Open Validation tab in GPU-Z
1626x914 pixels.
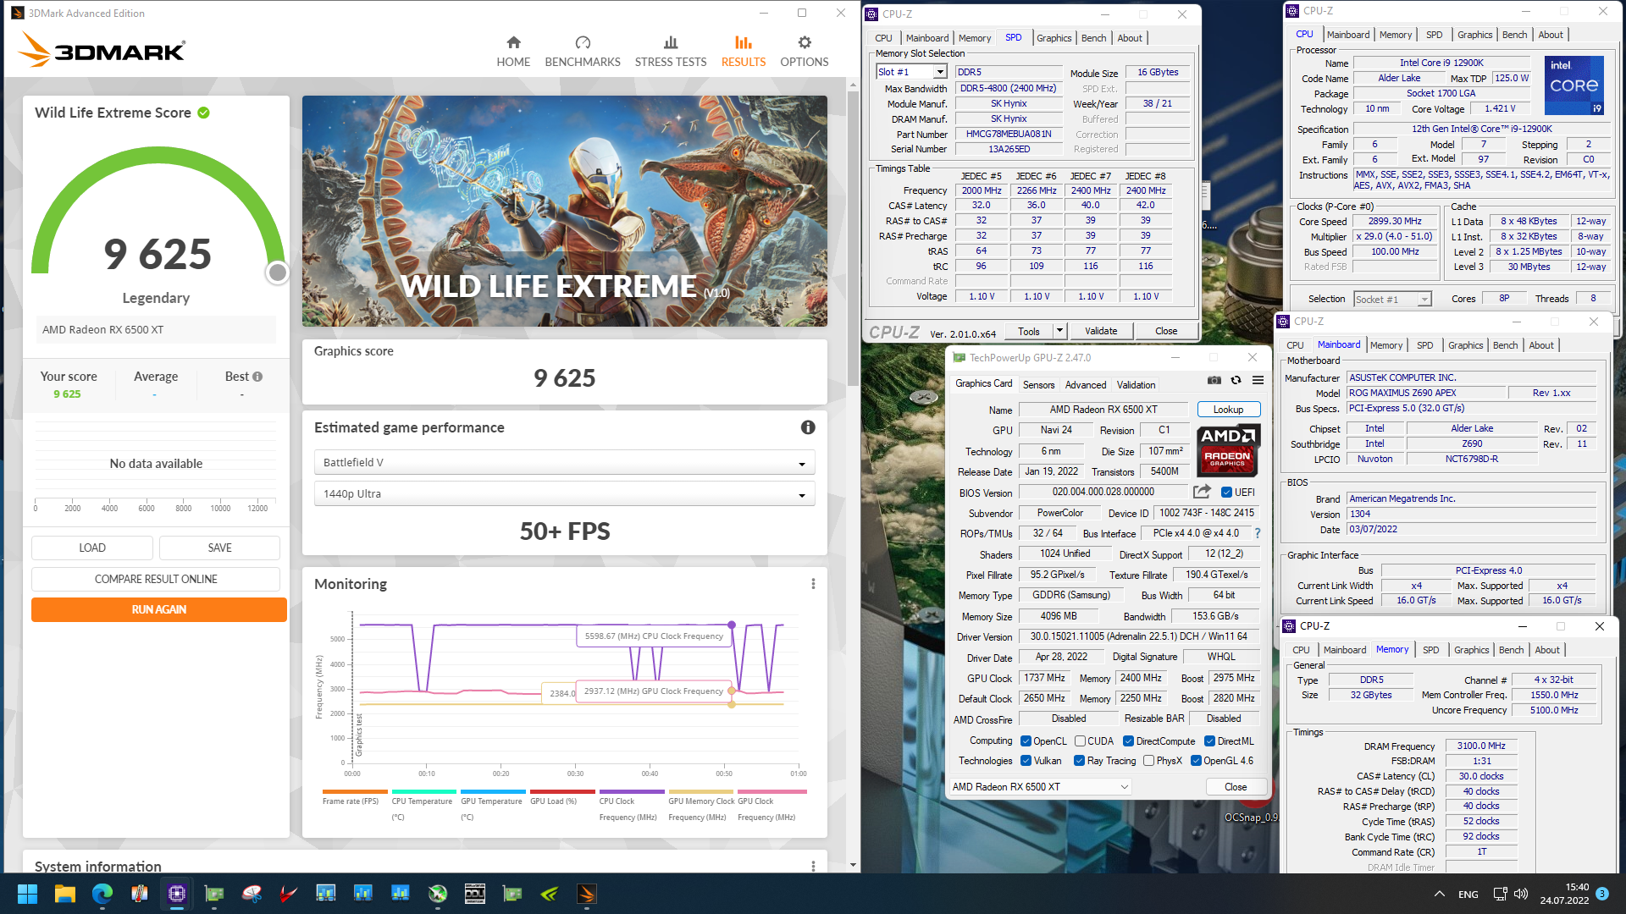(x=1136, y=384)
